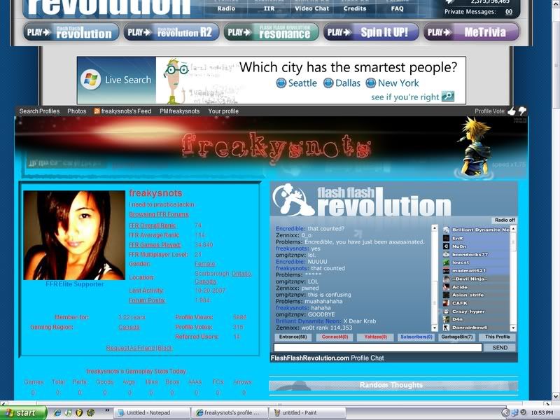Open the Video Chat nav item
560x420 pixels.
pos(311,8)
